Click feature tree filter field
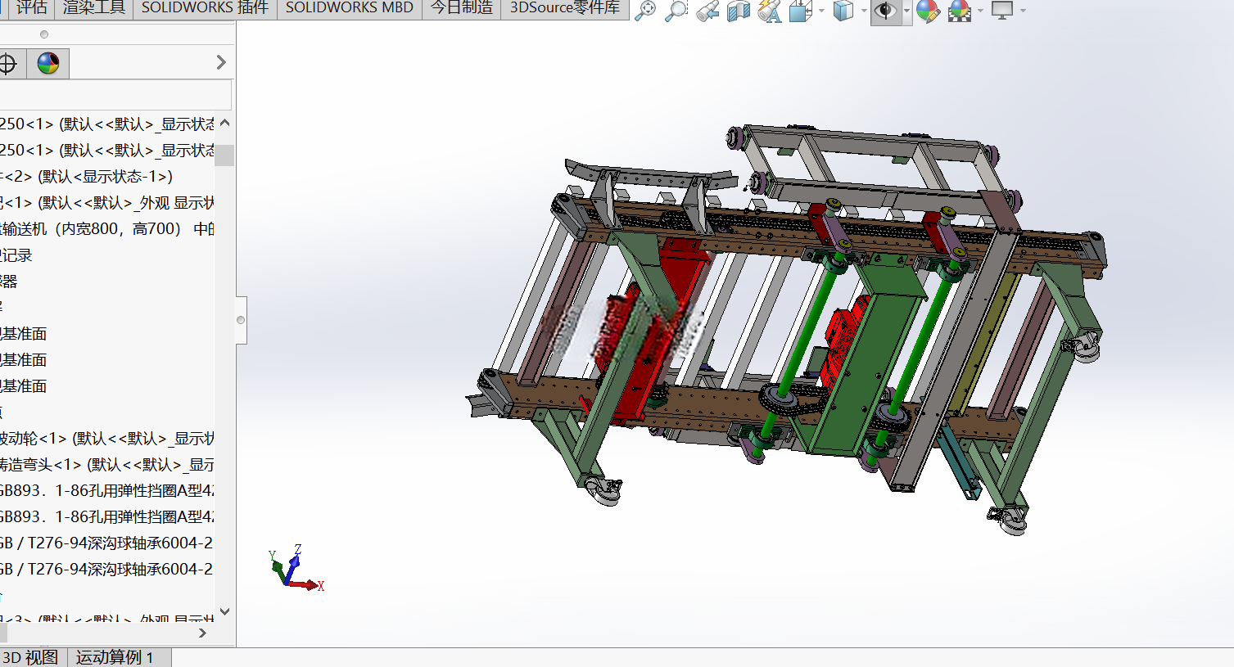This screenshot has height=667, width=1234. pyautogui.click(x=115, y=94)
